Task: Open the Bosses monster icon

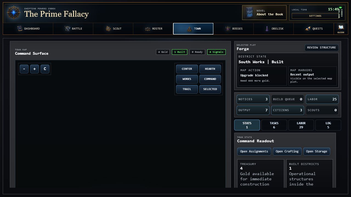Action: (228, 28)
